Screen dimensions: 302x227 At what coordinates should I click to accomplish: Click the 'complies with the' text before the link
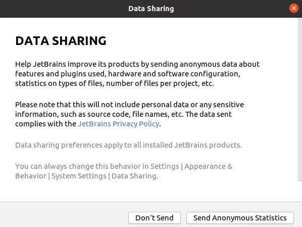pyautogui.click(x=46, y=124)
